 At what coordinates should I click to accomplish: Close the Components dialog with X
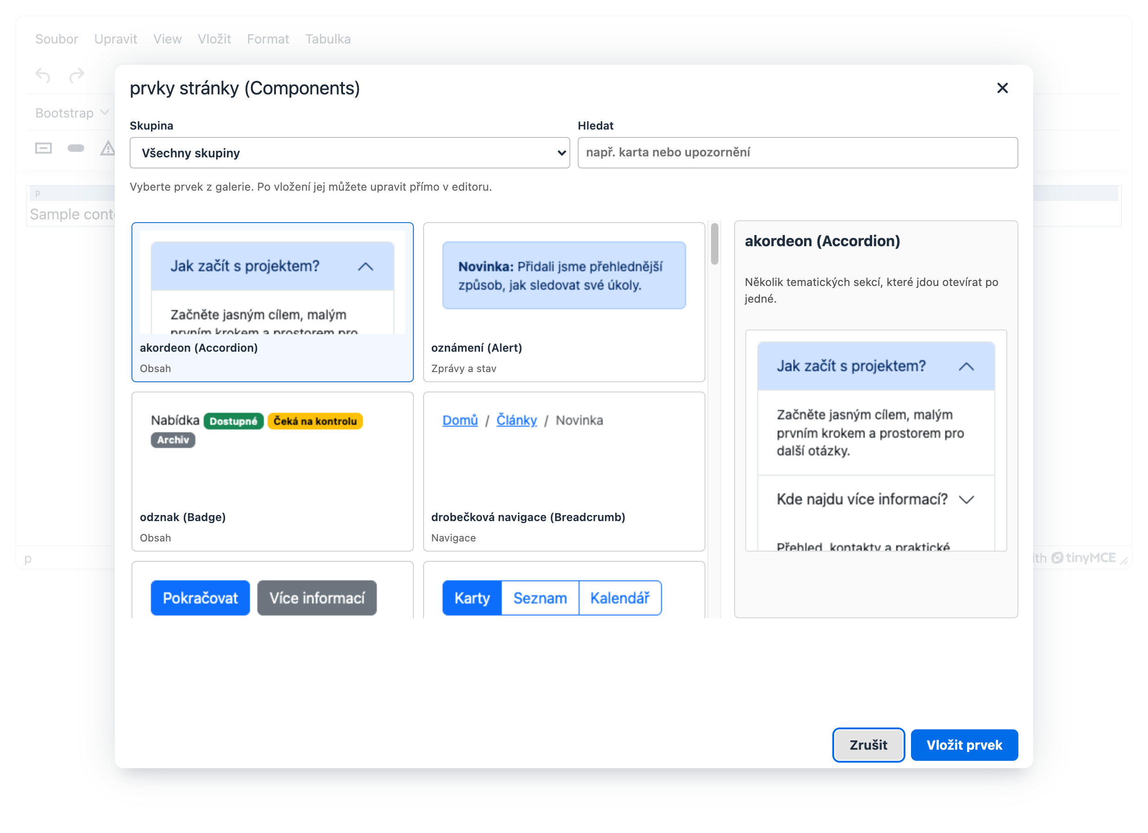[1002, 88]
